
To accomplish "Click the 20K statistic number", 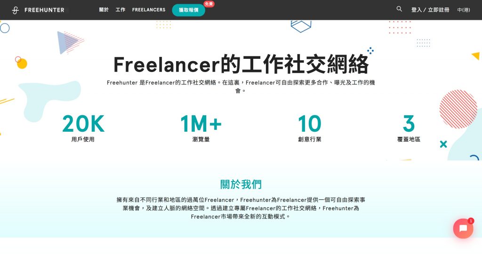I will click(83, 124).
